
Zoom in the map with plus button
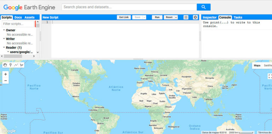click(x=6, y=74)
